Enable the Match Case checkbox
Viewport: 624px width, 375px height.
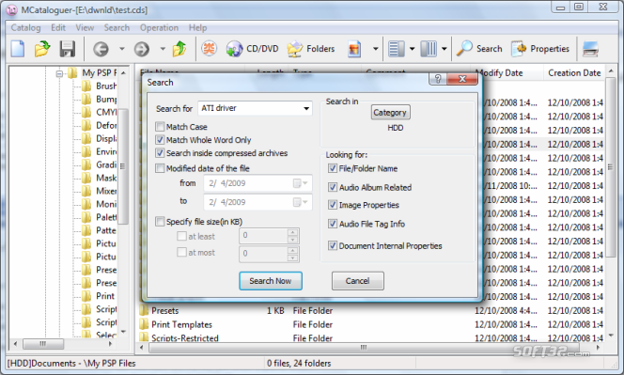click(160, 127)
